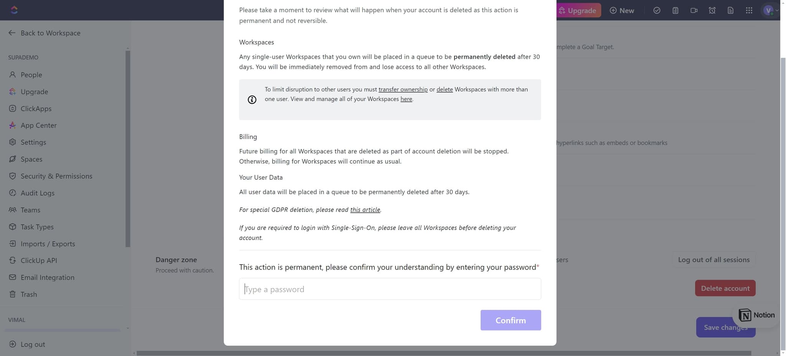
Task: Click the Delete account button
Action: 725,288
